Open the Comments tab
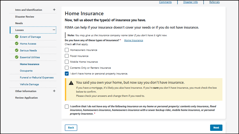The height and width of the screenshot is (134, 239). pos(165,2)
